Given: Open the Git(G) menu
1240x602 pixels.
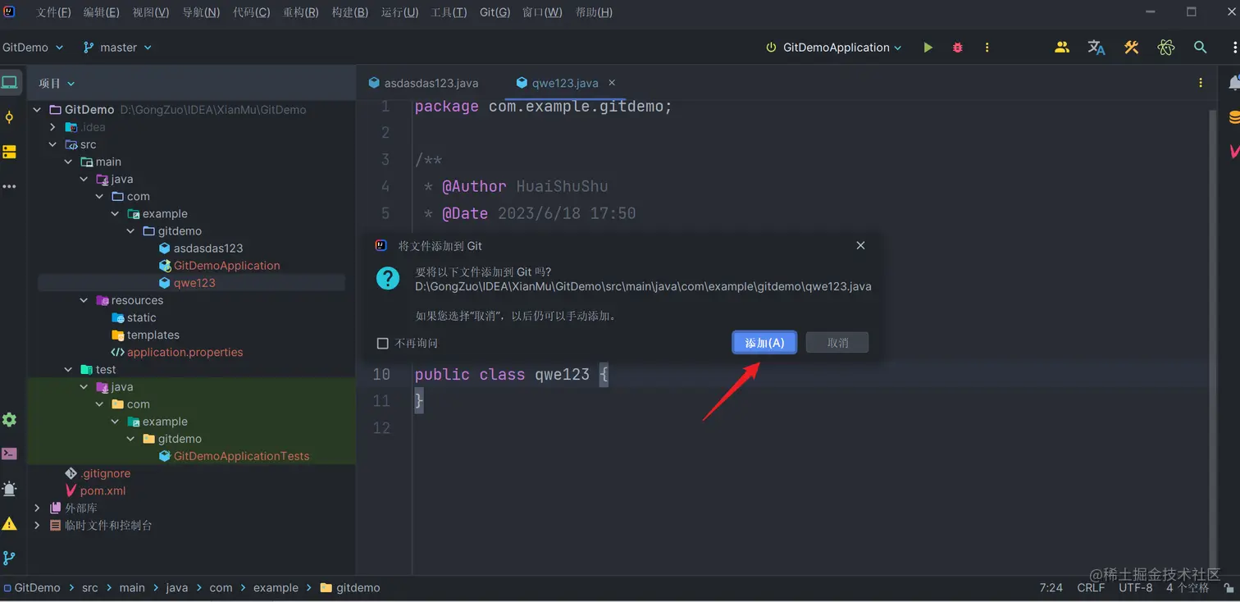Looking at the screenshot, I should click(x=495, y=11).
